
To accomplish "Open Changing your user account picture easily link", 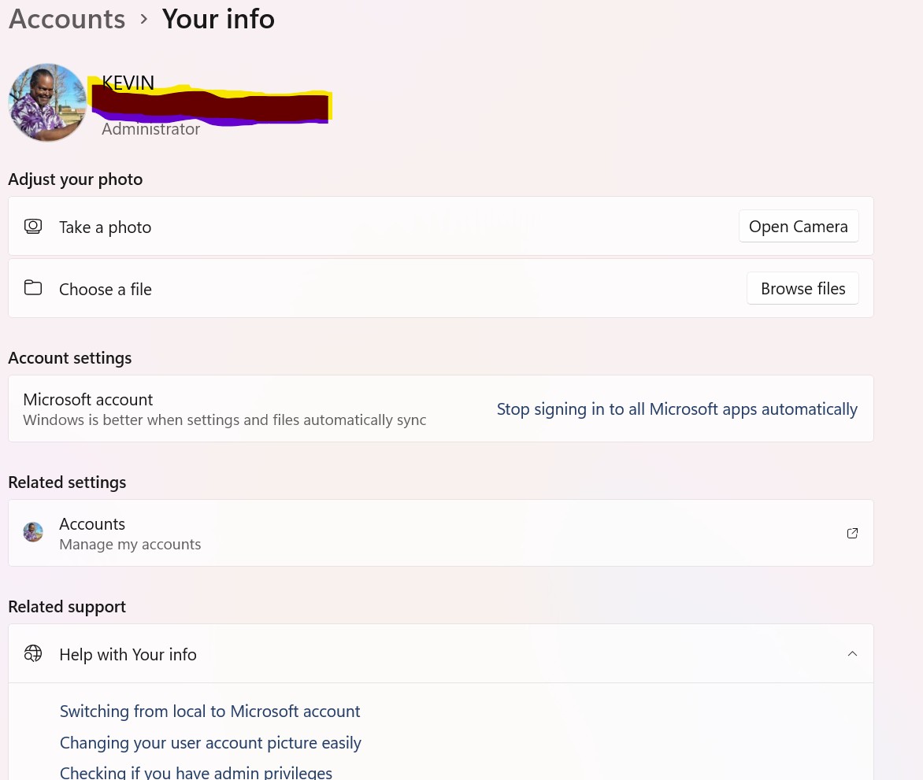I will (x=210, y=743).
